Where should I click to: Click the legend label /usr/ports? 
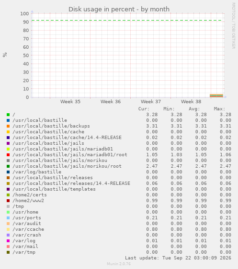[x=27, y=218]
